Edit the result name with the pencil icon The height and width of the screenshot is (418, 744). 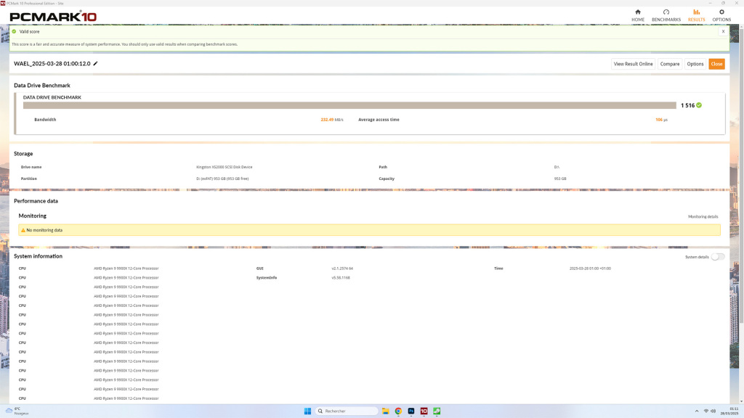pos(95,64)
